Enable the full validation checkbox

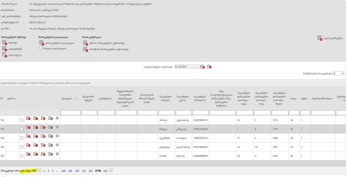41,49
